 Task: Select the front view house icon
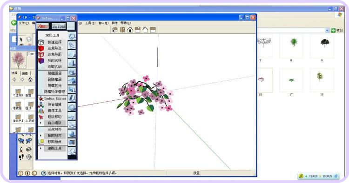tap(130, 30)
